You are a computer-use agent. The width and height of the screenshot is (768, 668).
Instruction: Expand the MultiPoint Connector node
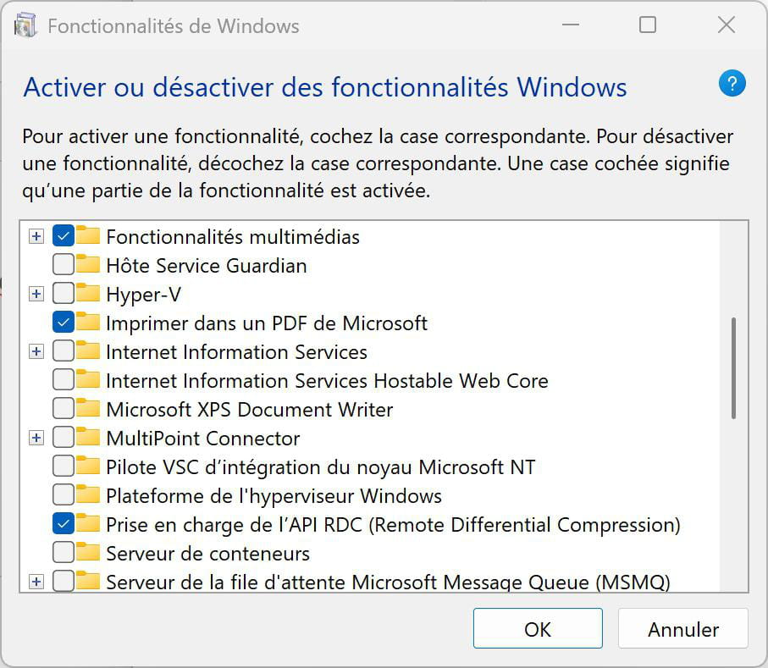click(36, 438)
